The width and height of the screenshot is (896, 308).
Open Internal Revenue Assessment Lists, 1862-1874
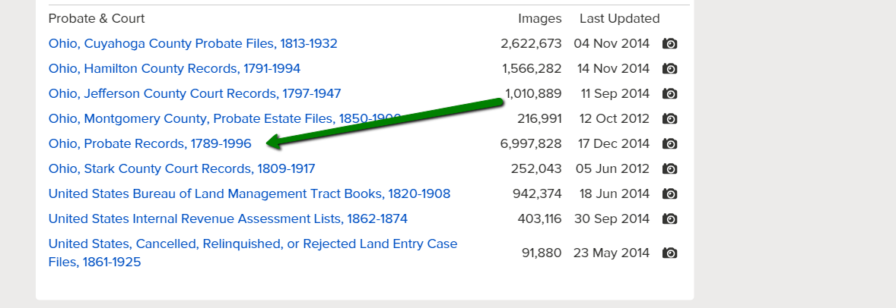point(227,219)
